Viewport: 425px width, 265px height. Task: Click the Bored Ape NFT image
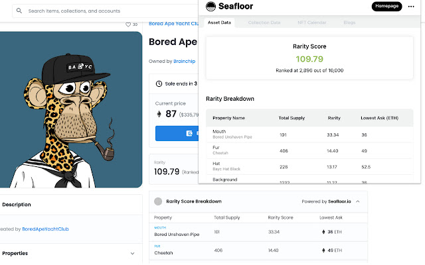[71, 109]
